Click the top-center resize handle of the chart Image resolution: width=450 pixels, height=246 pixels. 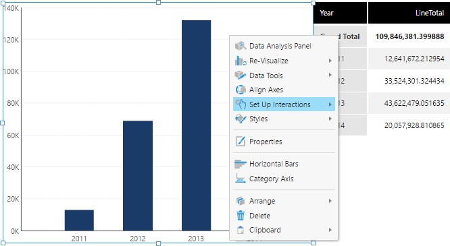[158, 3]
